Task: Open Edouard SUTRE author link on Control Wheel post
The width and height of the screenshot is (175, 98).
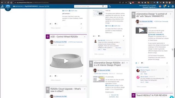Action: click(61, 42)
